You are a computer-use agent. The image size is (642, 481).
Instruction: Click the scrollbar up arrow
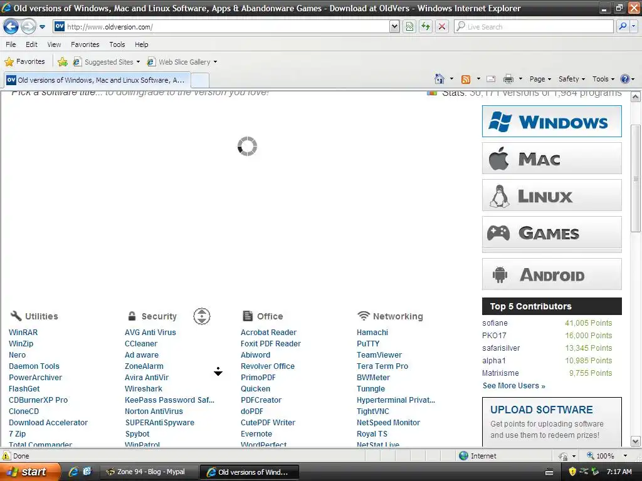pyautogui.click(x=636, y=97)
